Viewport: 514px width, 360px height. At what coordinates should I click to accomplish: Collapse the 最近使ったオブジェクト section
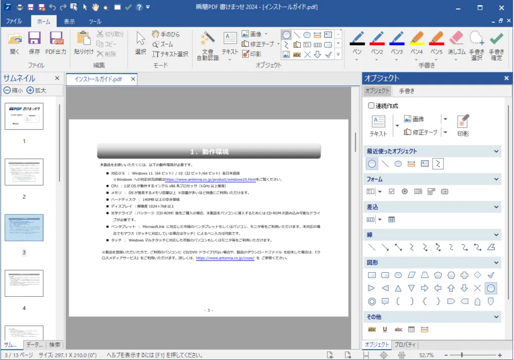[x=496, y=151]
